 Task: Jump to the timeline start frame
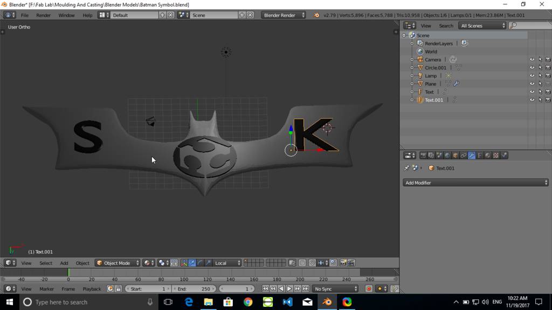pos(265,289)
